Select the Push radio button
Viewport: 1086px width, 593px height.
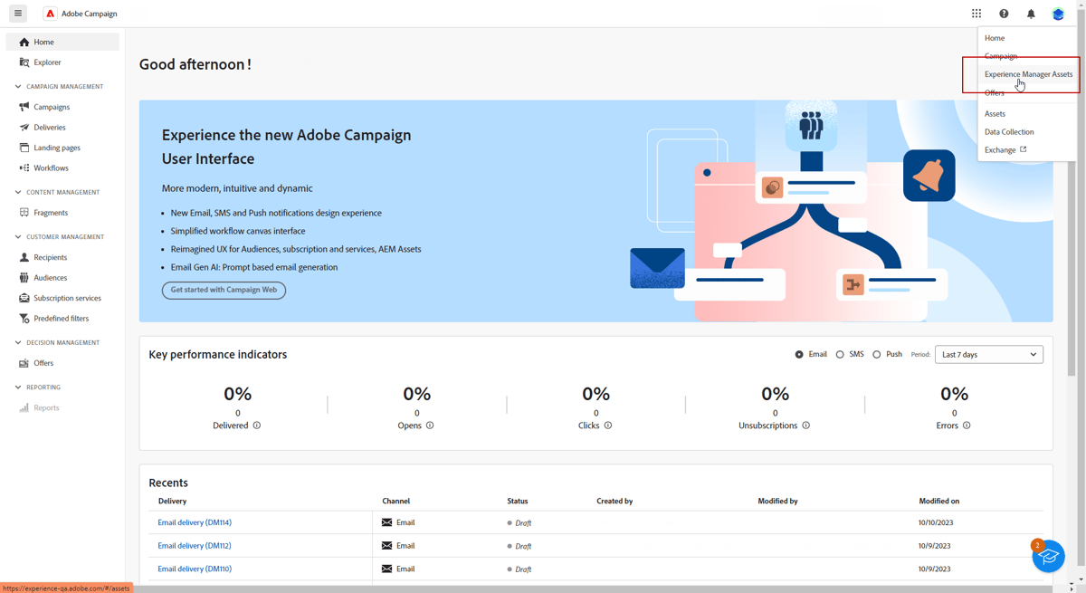coord(877,355)
